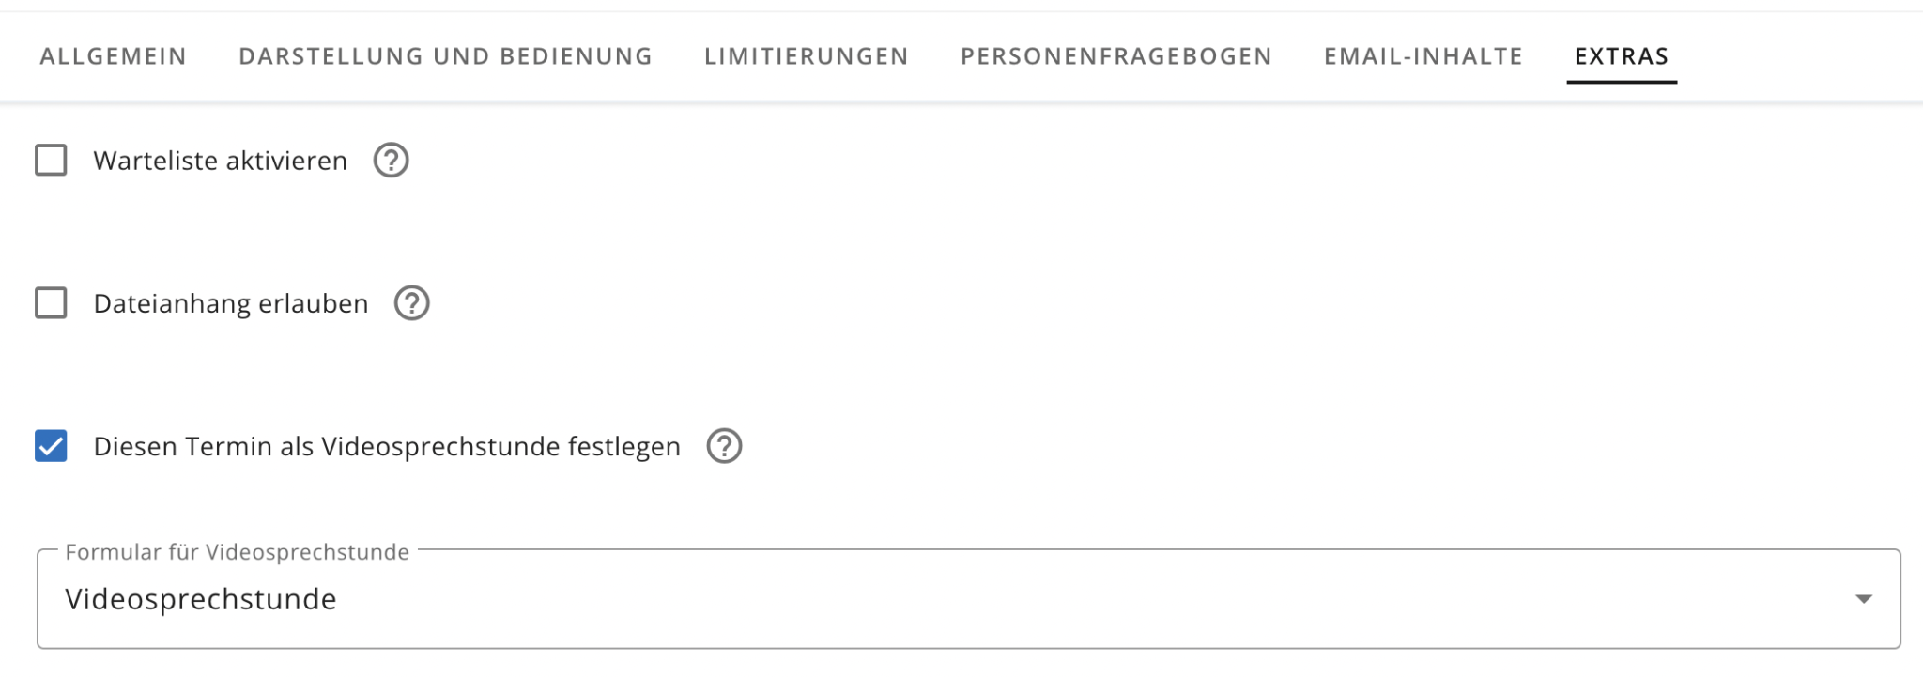Click help icon next to Dateianhang erlauben
The width and height of the screenshot is (1923, 677).
(411, 303)
